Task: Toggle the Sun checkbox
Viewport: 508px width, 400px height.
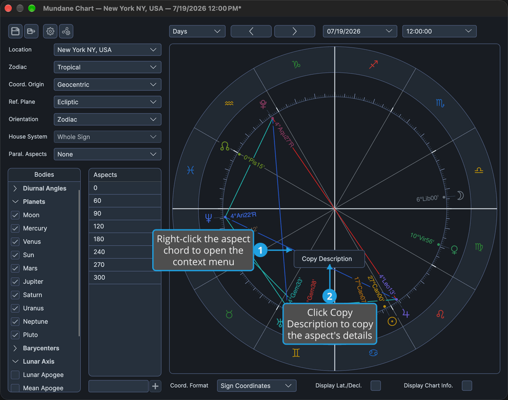Action: coord(15,255)
